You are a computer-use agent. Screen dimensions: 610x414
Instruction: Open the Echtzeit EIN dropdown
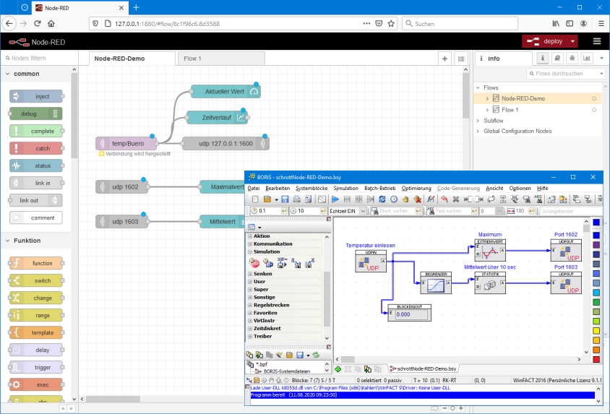point(363,211)
